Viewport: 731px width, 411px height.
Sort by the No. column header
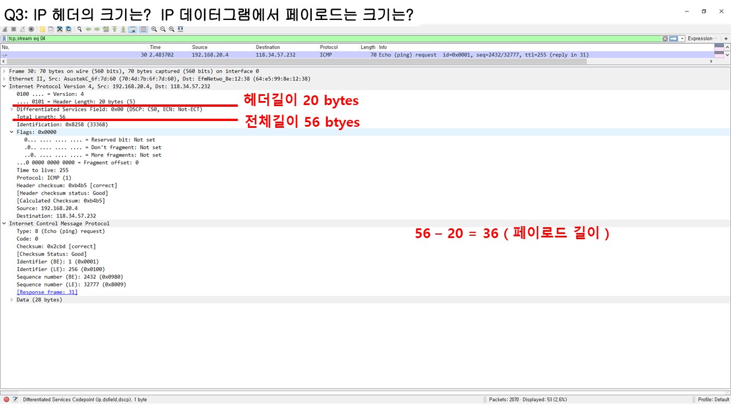[74, 47]
